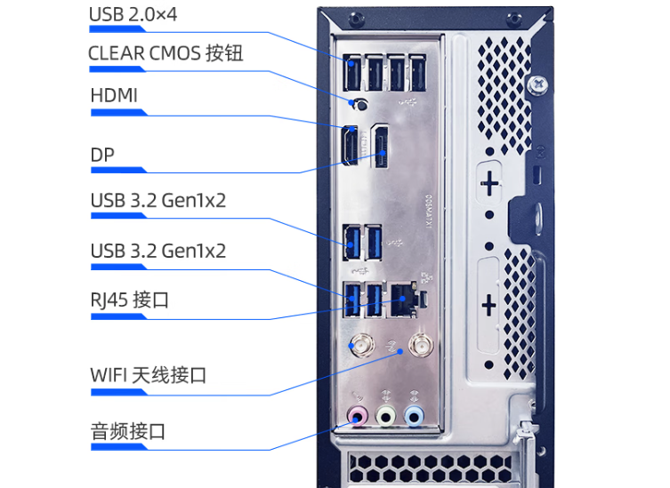The height and width of the screenshot is (488, 670).
Task: Click the USB 2.0×4 label
Action: [133, 14]
